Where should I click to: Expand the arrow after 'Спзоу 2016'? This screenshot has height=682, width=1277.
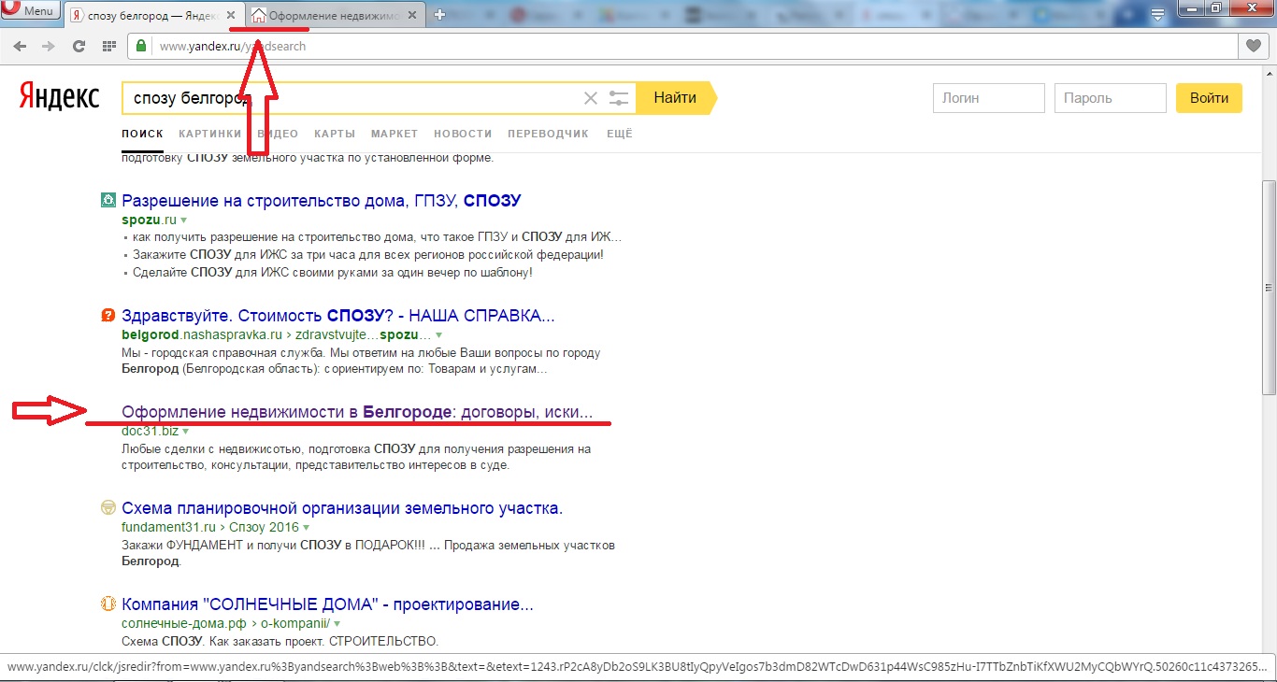[x=306, y=528]
